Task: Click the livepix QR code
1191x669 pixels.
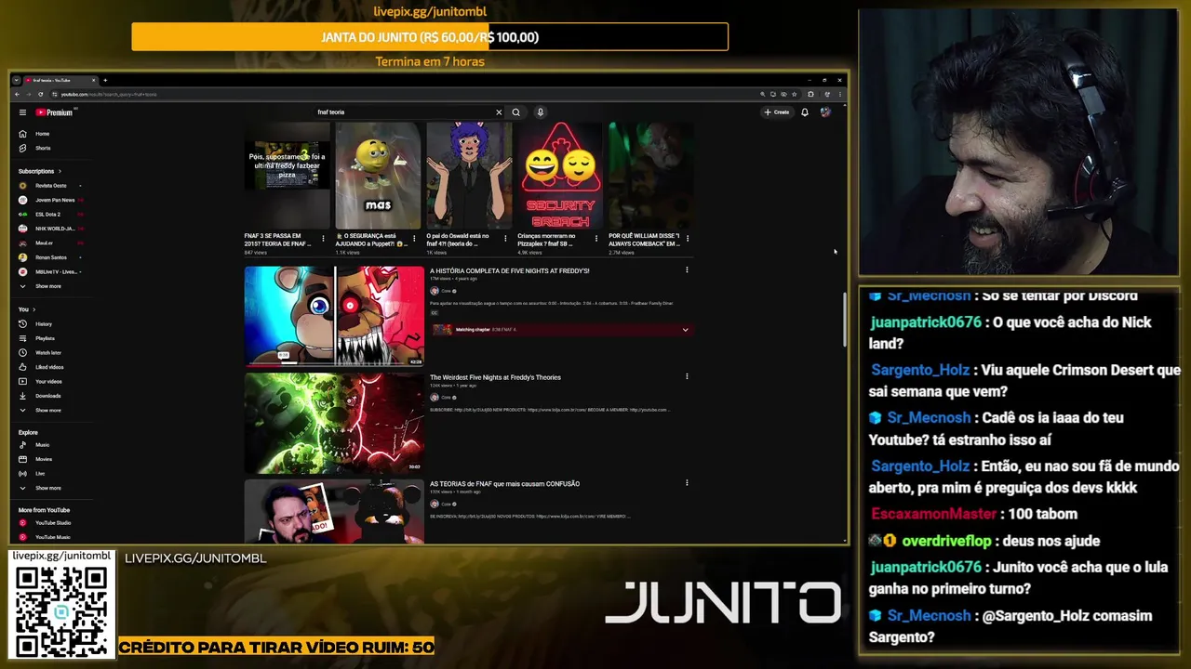Action: click(61, 611)
